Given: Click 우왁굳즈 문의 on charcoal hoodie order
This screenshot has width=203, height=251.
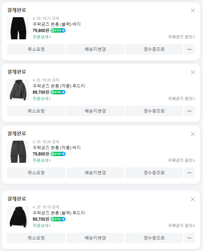Looking at the screenshot, I should click(181, 98).
